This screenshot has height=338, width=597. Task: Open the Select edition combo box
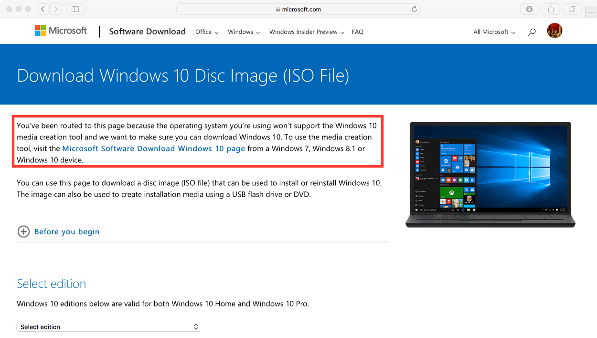[108, 327]
